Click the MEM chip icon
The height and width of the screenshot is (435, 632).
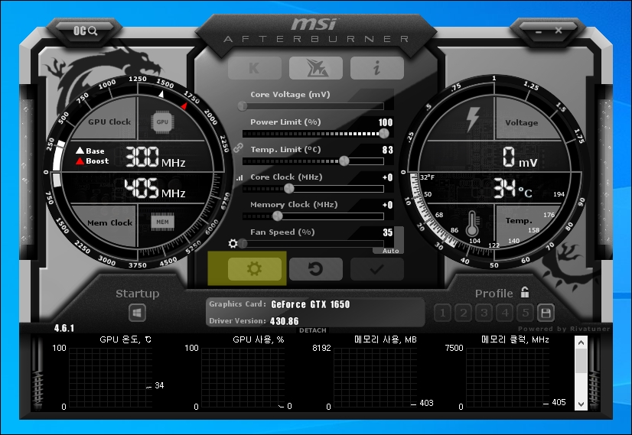pos(162,222)
